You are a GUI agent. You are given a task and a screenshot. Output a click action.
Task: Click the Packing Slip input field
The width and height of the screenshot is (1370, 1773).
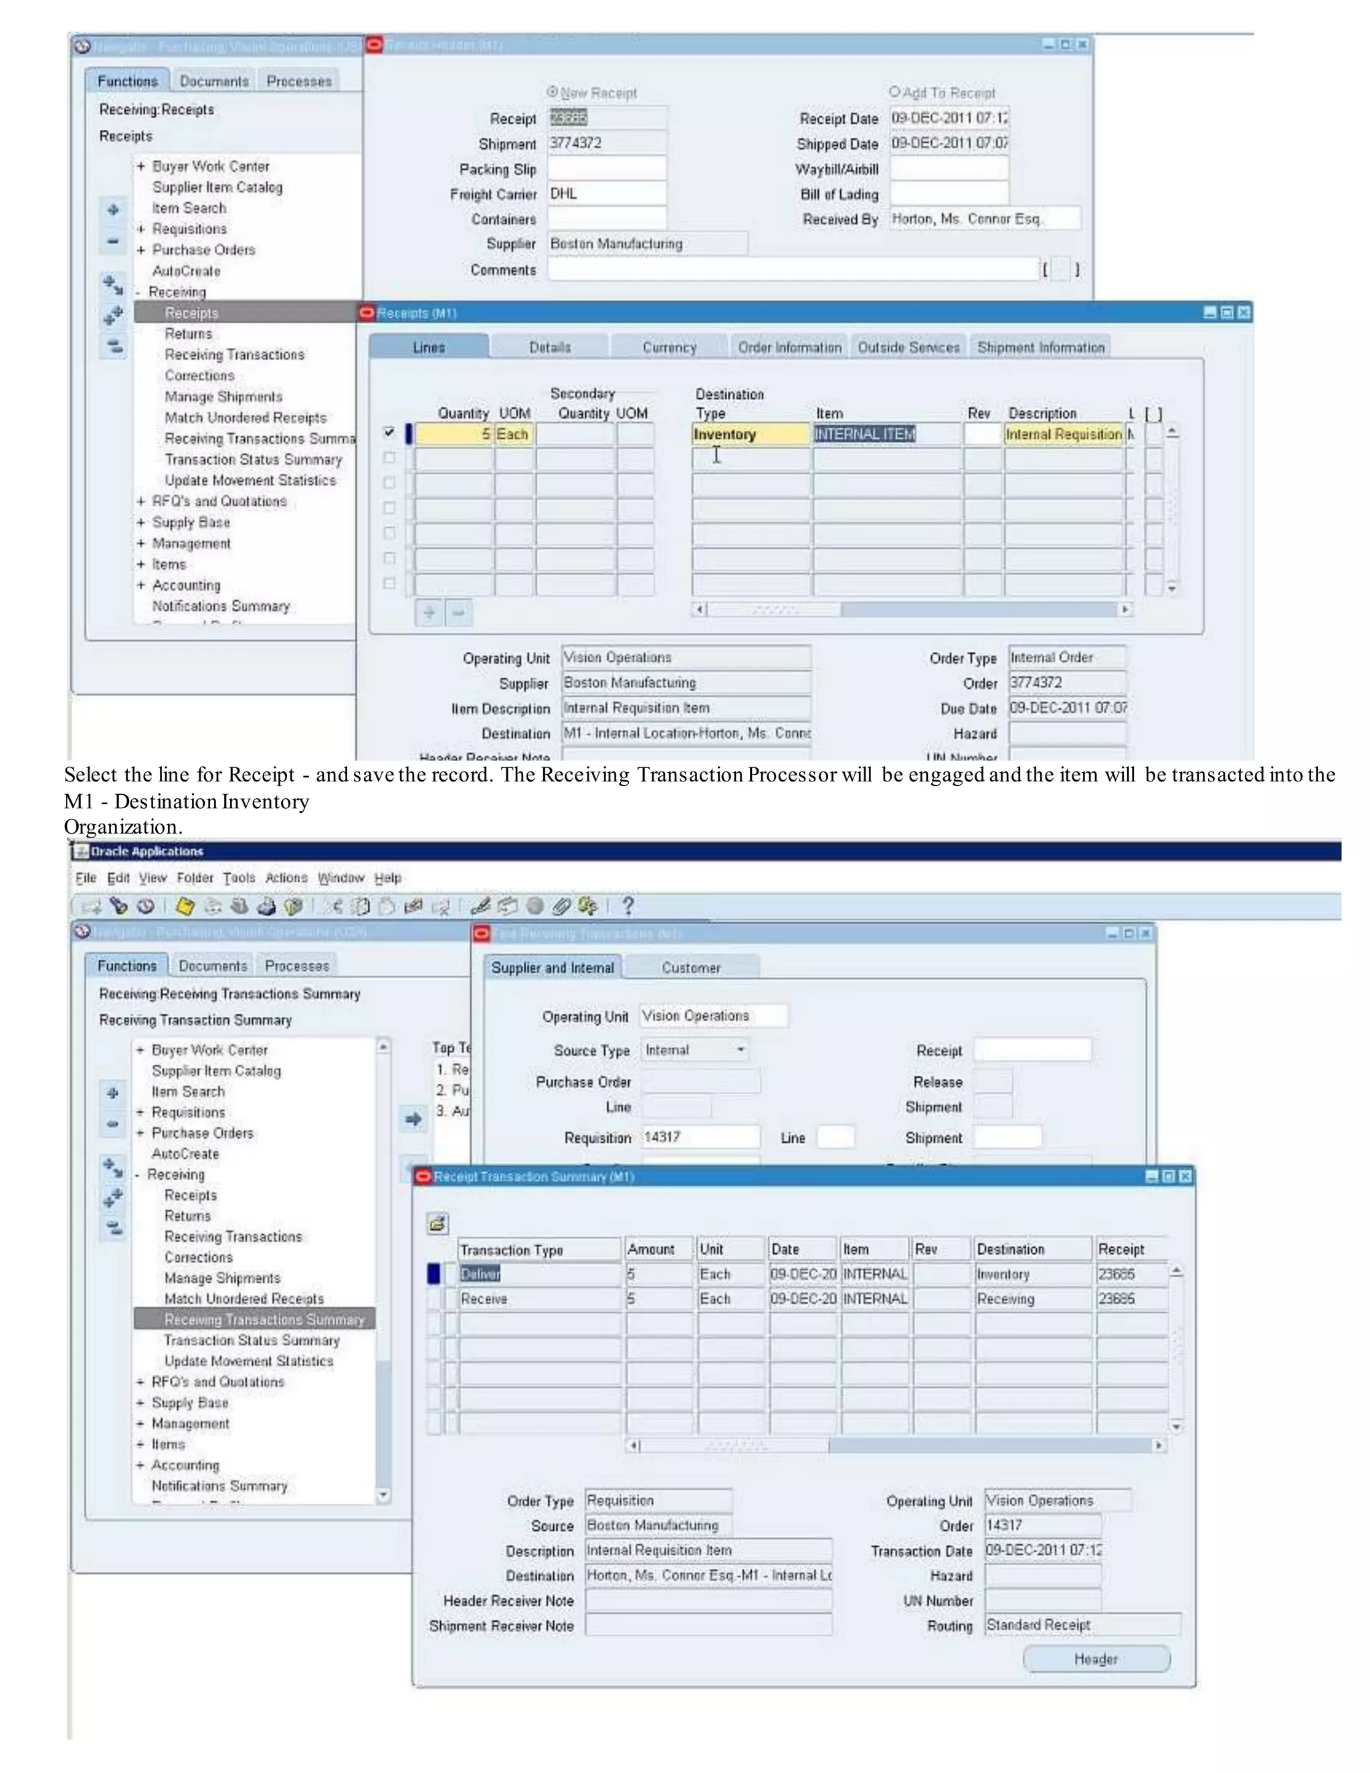[607, 169]
